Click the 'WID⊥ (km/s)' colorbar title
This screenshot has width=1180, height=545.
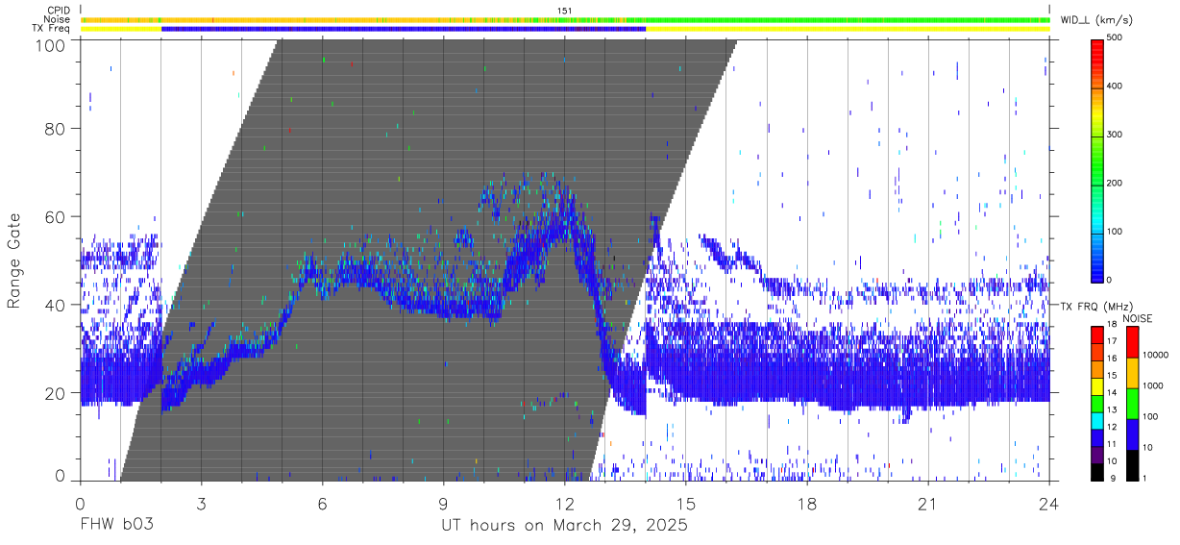click(x=1098, y=19)
